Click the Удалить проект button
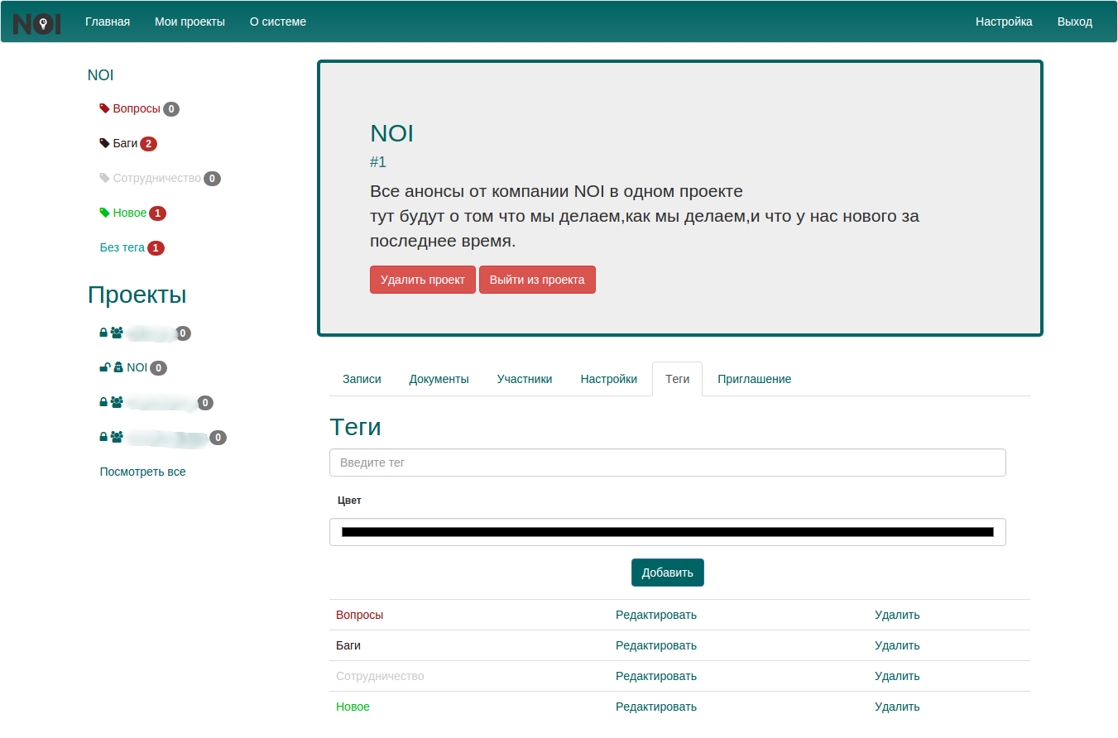This screenshot has width=1118, height=738. click(423, 280)
